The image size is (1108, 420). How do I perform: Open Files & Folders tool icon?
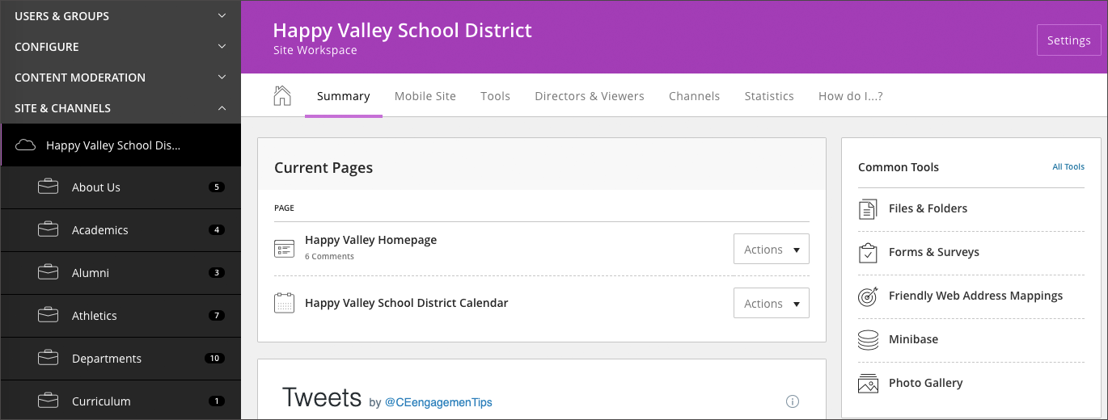[868, 209]
